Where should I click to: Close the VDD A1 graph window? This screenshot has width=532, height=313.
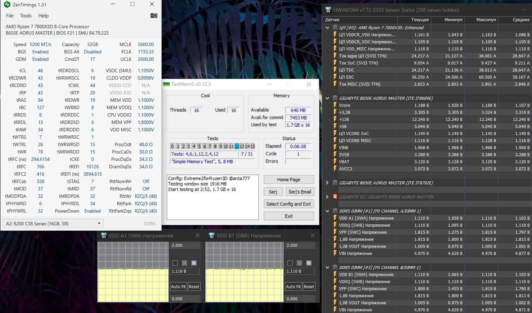[x=198, y=235]
